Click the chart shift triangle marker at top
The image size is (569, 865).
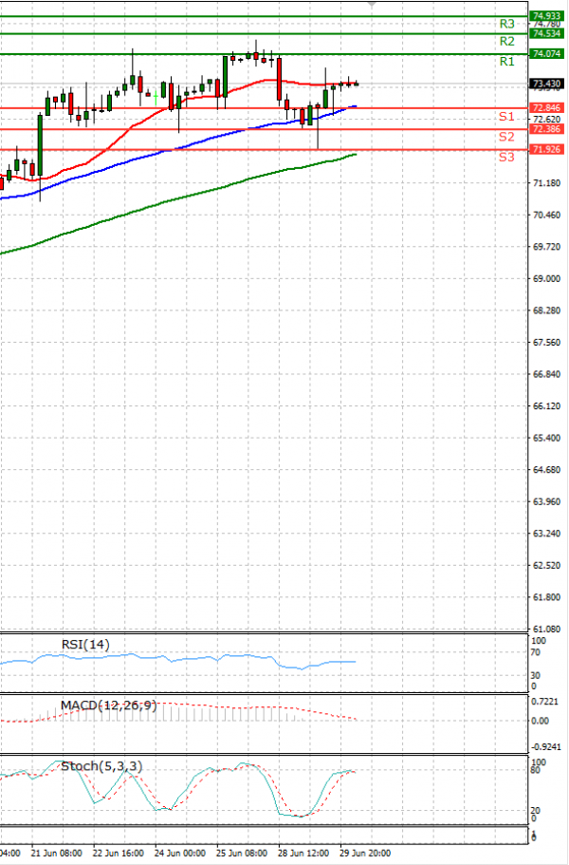click(x=372, y=3)
